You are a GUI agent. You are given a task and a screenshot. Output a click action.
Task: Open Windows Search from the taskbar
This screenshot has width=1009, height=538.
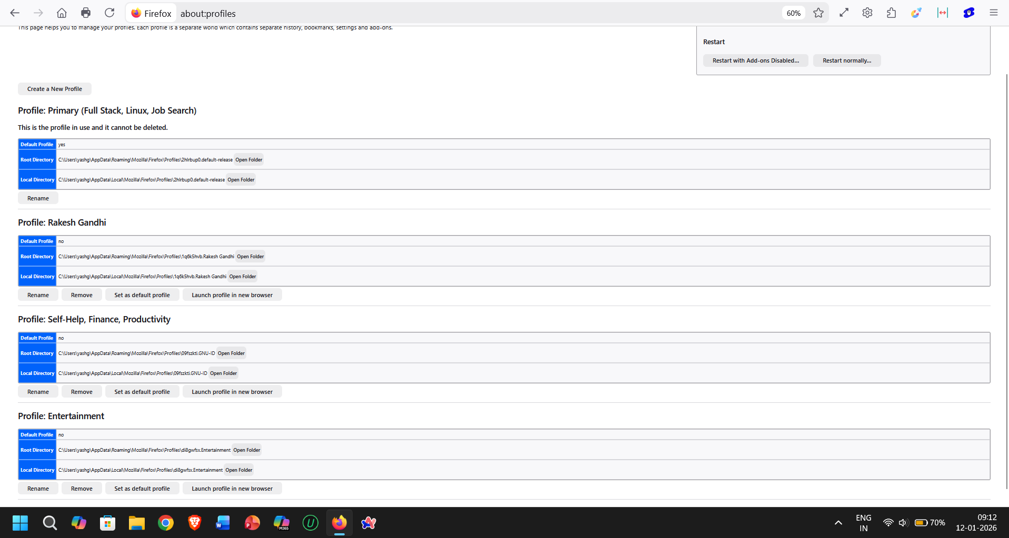[50, 523]
